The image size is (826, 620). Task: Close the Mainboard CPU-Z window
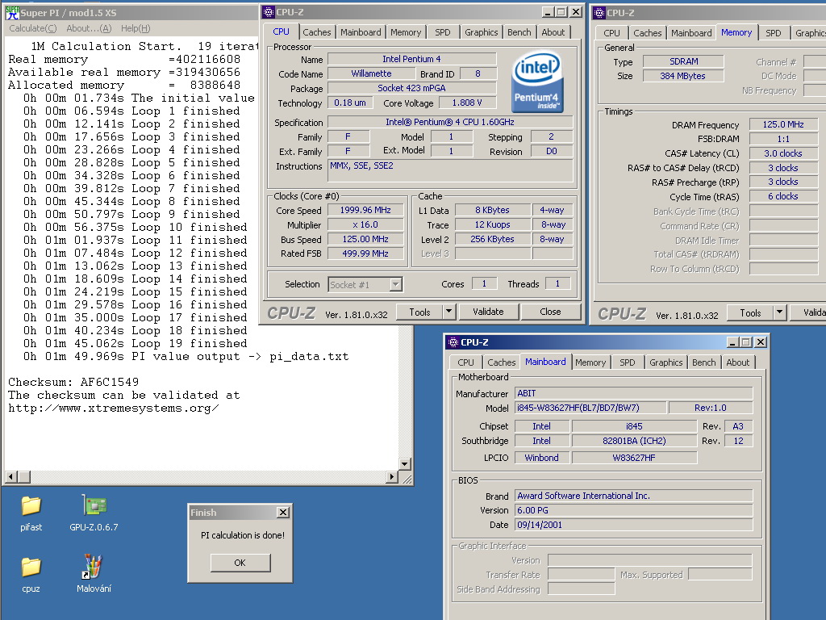(x=761, y=342)
